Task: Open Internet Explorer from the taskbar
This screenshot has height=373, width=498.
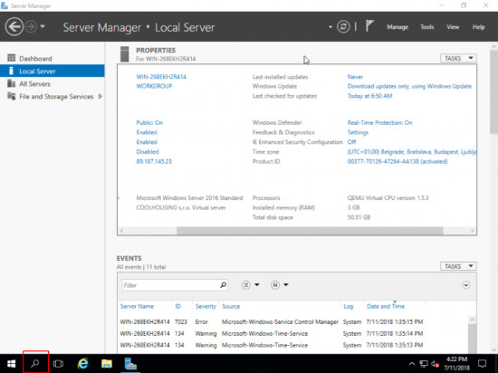Action: 83,363
